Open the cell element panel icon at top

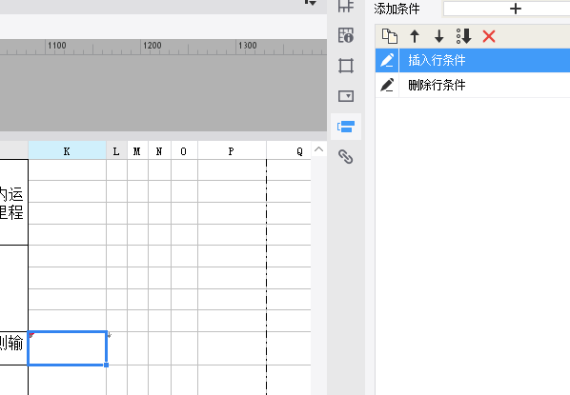click(346, 6)
